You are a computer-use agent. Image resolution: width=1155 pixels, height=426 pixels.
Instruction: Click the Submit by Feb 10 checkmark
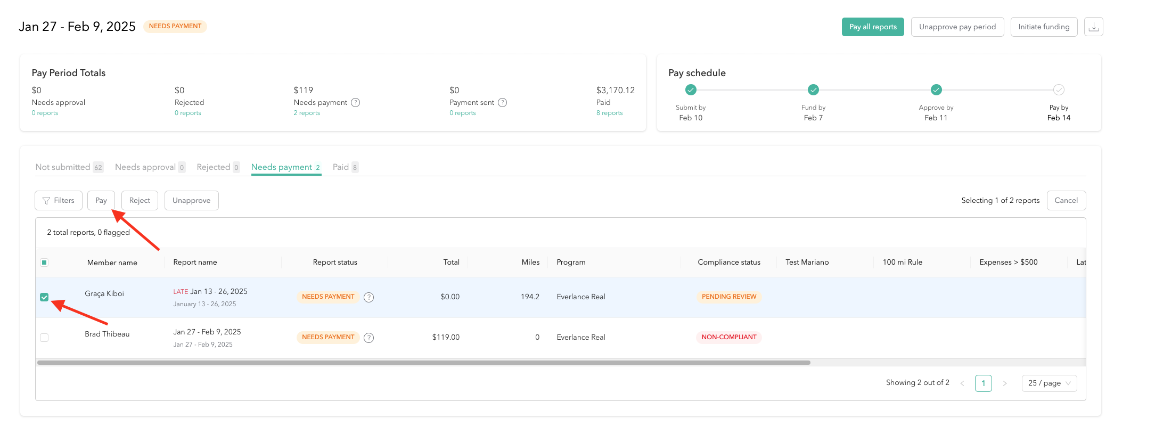click(691, 89)
